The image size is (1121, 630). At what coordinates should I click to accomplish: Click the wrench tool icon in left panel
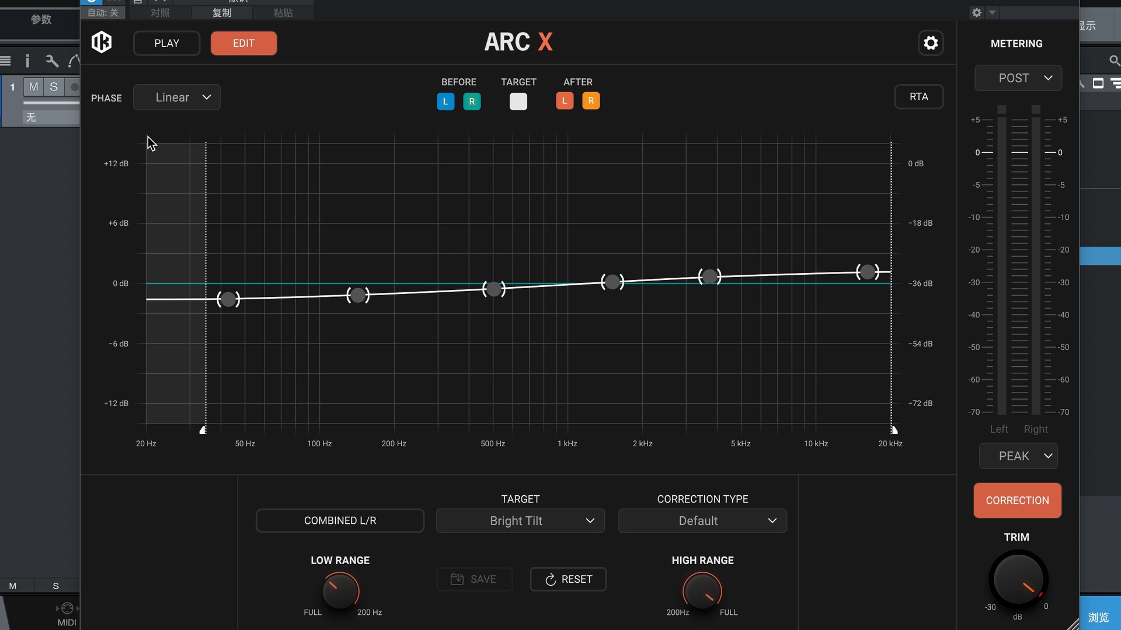click(51, 61)
